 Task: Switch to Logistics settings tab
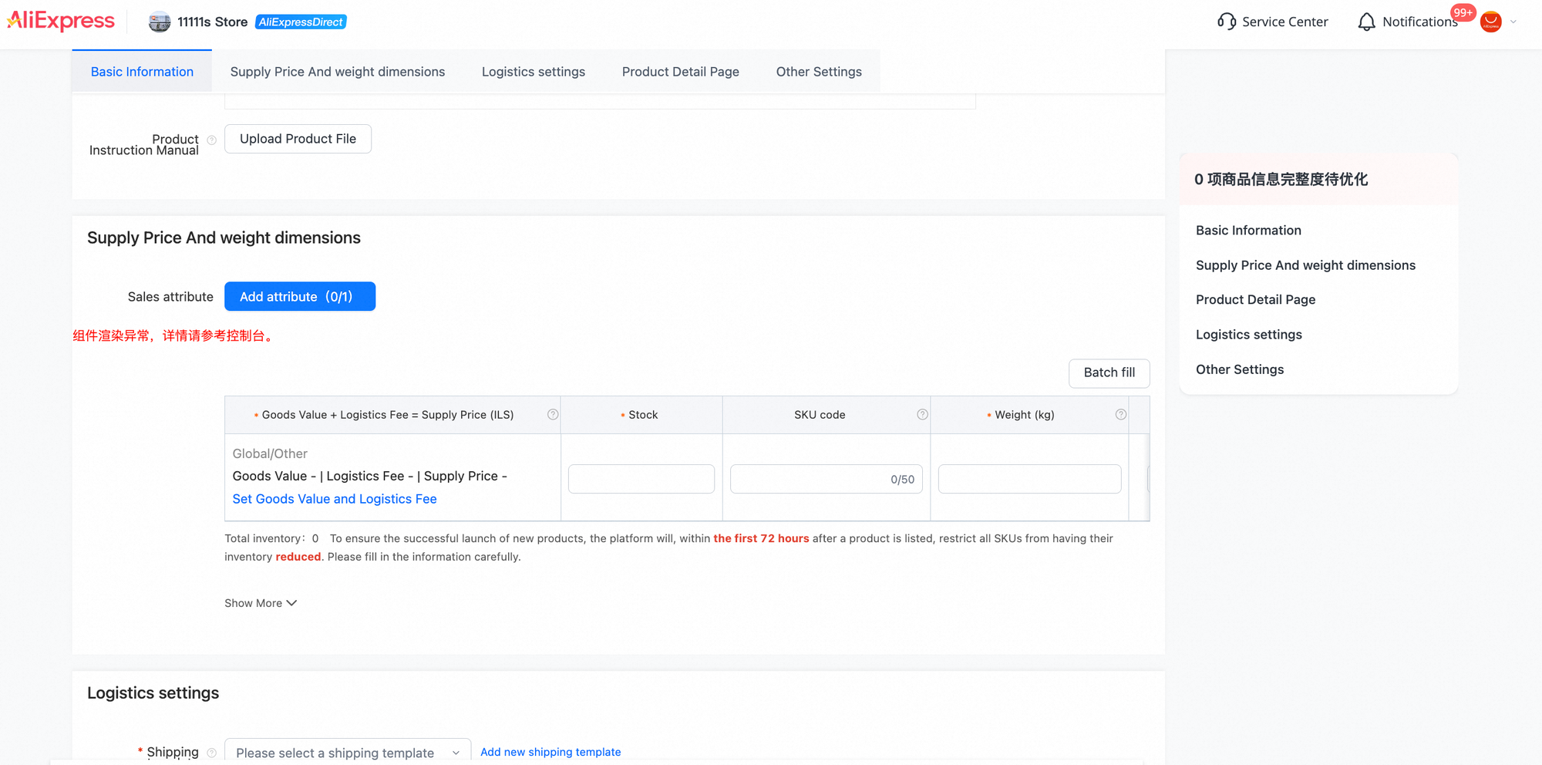coord(534,72)
